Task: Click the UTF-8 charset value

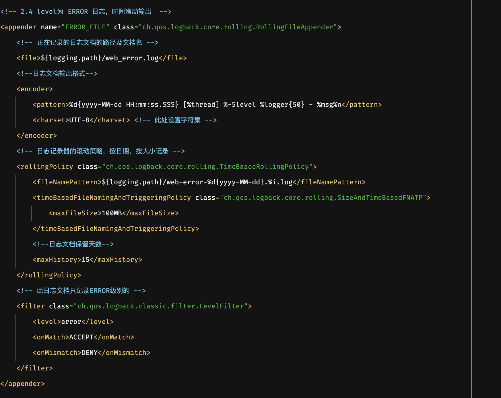Action: (x=79, y=120)
